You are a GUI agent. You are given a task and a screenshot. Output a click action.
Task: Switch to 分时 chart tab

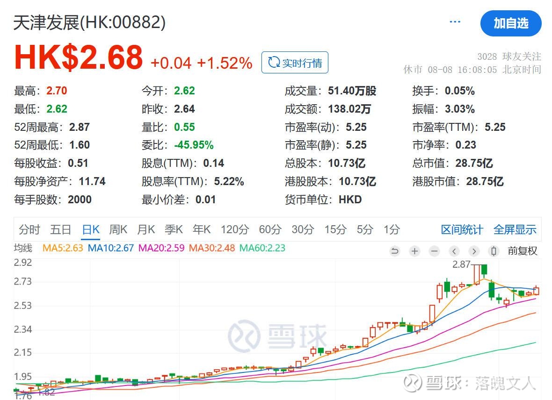click(x=29, y=230)
